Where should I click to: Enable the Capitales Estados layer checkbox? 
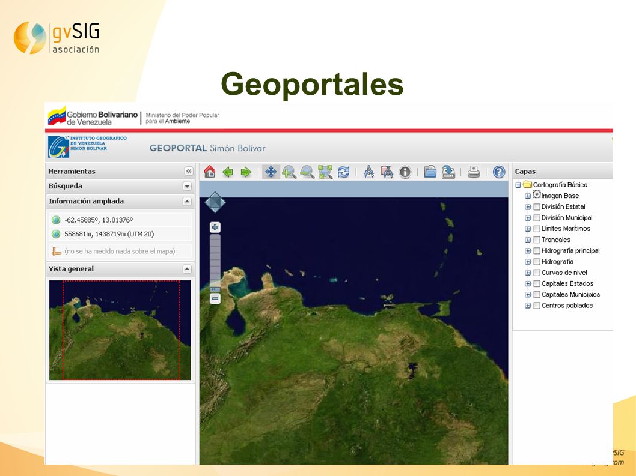(537, 283)
